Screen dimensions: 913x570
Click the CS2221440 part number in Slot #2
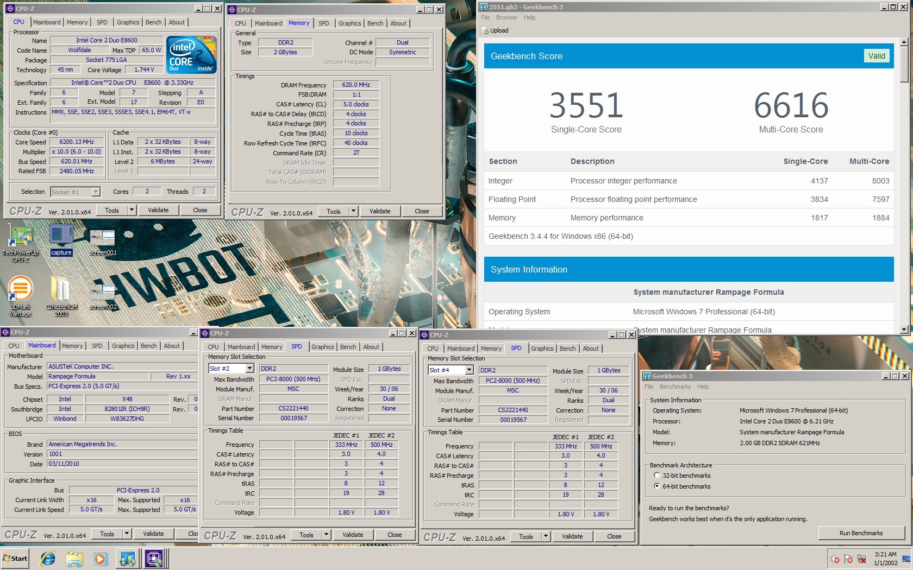(293, 408)
